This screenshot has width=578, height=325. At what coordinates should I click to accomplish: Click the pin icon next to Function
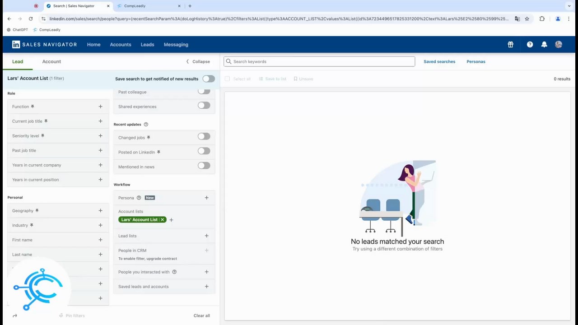pos(33,107)
